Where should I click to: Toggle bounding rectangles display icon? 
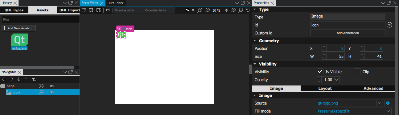point(108,10)
